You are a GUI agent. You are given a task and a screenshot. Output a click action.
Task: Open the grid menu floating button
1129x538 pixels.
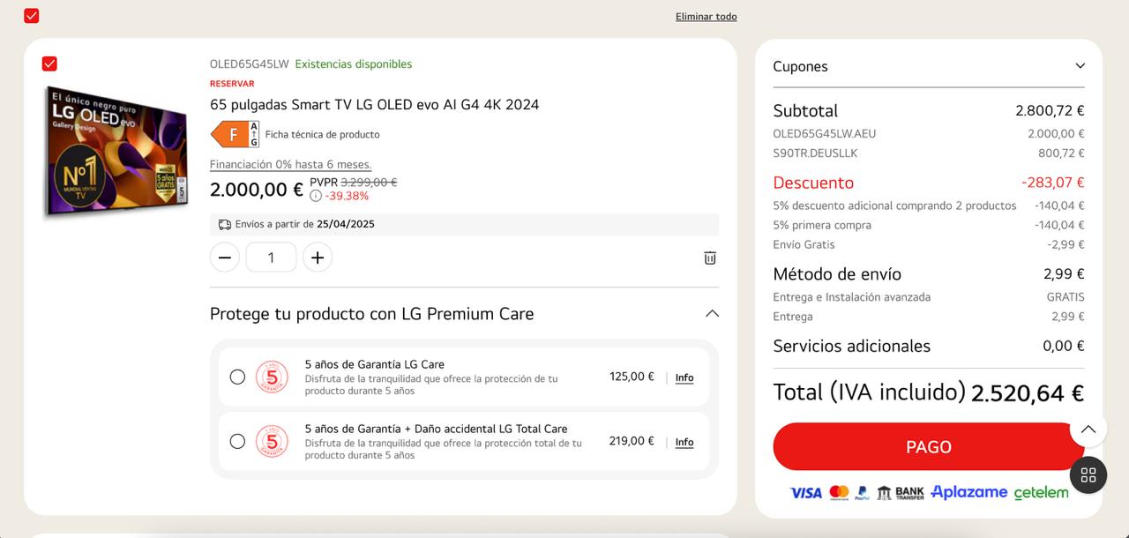tap(1088, 475)
